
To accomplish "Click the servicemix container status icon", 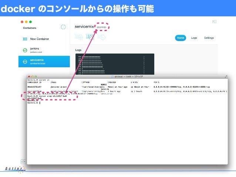I will click(25, 62).
